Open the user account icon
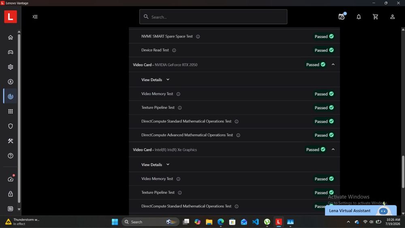Screen dimensions: 405x228 (x=392, y=17)
